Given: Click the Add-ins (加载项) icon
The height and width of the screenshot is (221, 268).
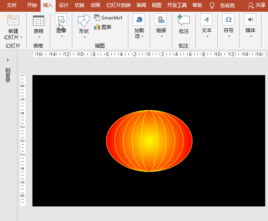Looking at the screenshot, I should [139, 19].
